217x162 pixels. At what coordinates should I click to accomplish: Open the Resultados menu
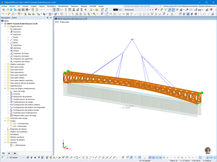(51, 6)
